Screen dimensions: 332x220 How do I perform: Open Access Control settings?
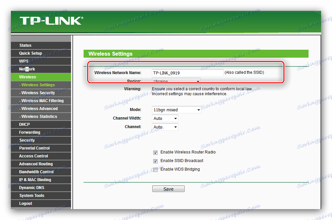point(41,156)
